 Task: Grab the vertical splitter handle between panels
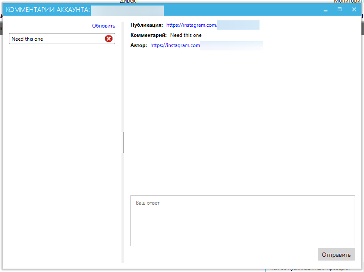(x=123, y=142)
